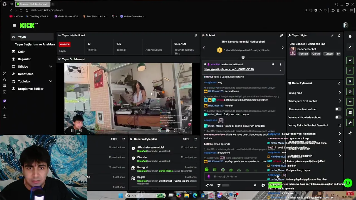The height and width of the screenshot is (200, 356).
Task: Open File Explorer from the taskbar
Action: pos(187,196)
